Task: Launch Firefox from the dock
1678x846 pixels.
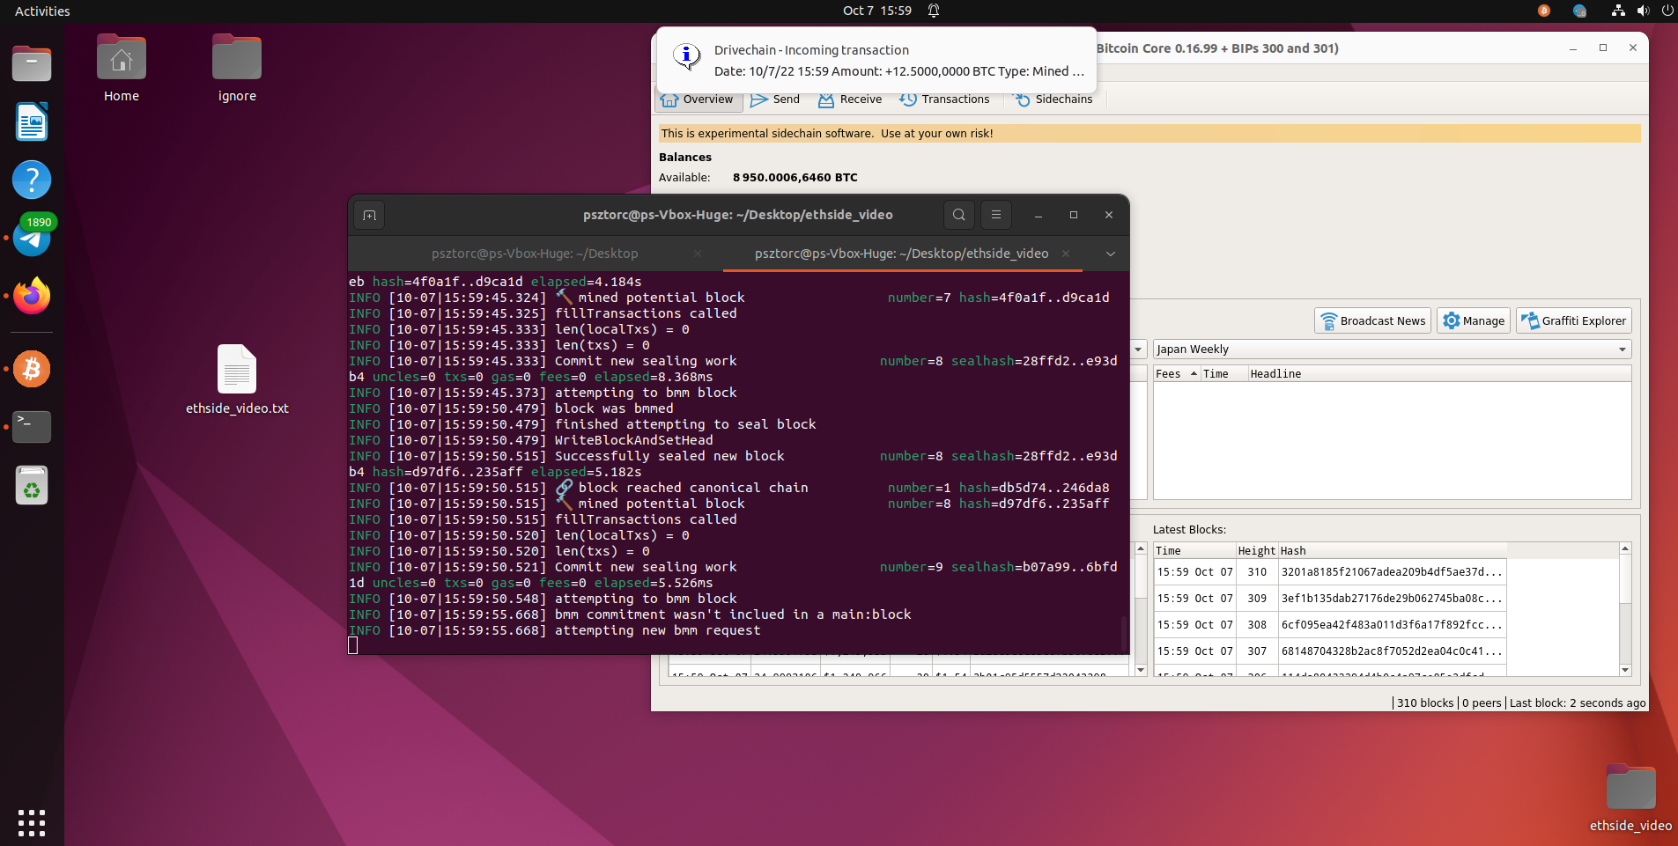Action: [x=32, y=296]
